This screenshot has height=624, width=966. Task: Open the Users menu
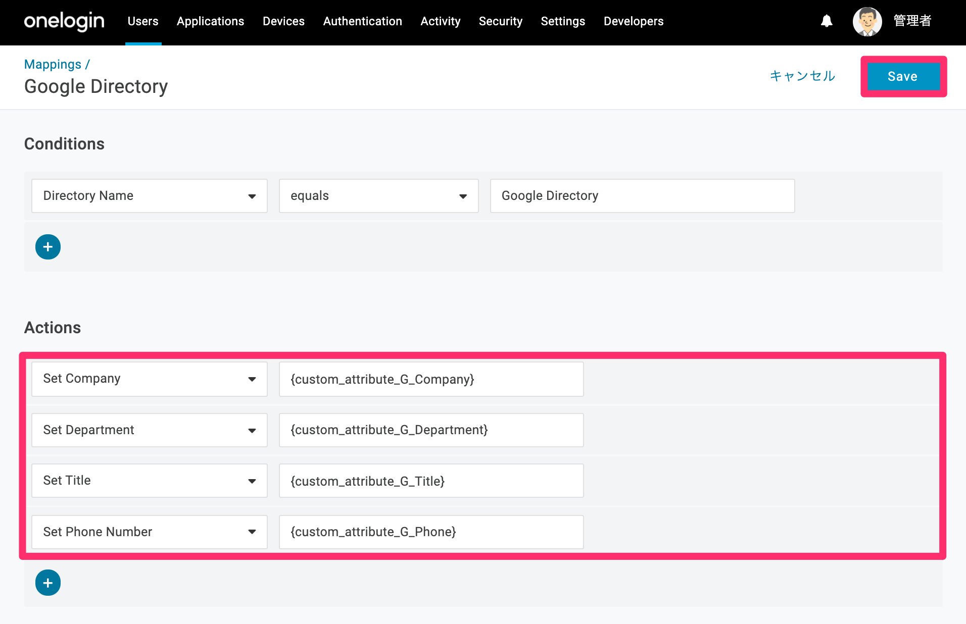pyautogui.click(x=143, y=21)
